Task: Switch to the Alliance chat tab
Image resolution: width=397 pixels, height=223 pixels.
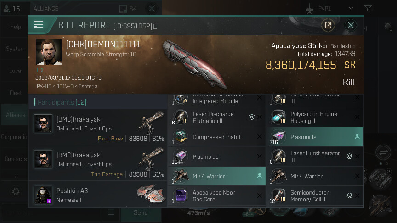Action: pos(15,115)
